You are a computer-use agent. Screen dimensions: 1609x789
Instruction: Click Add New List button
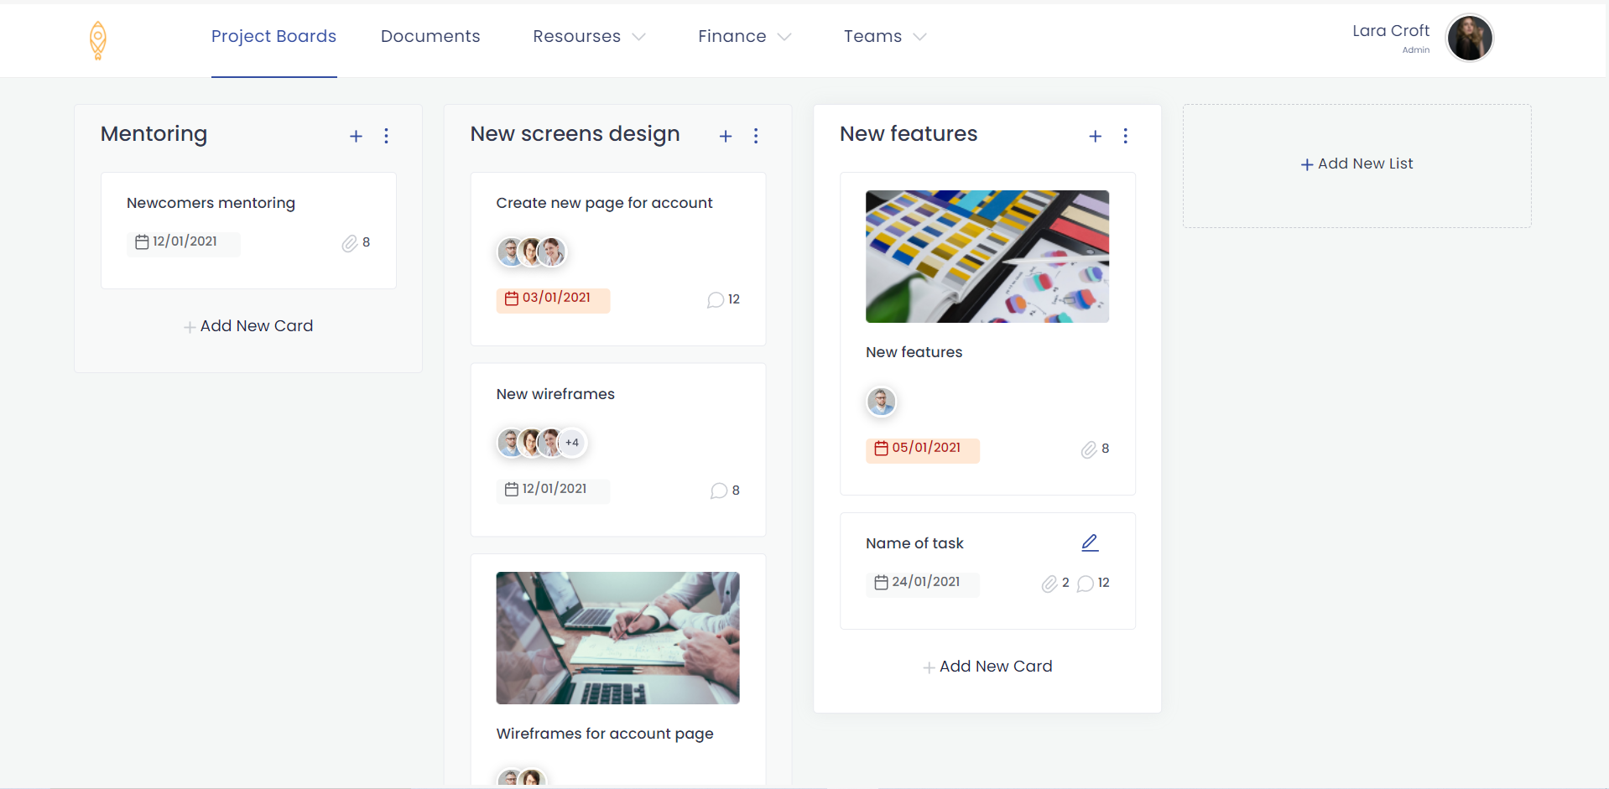1356,164
